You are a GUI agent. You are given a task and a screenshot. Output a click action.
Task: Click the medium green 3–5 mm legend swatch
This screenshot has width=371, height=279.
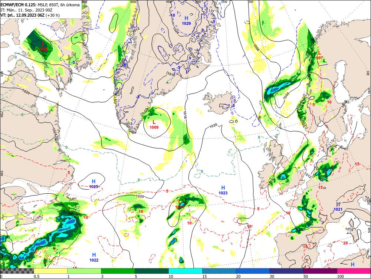click(x=118, y=271)
